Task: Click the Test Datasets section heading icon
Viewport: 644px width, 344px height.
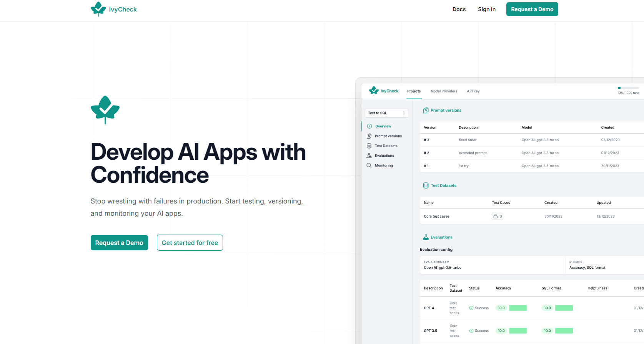Action: pyautogui.click(x=426, y=185)
